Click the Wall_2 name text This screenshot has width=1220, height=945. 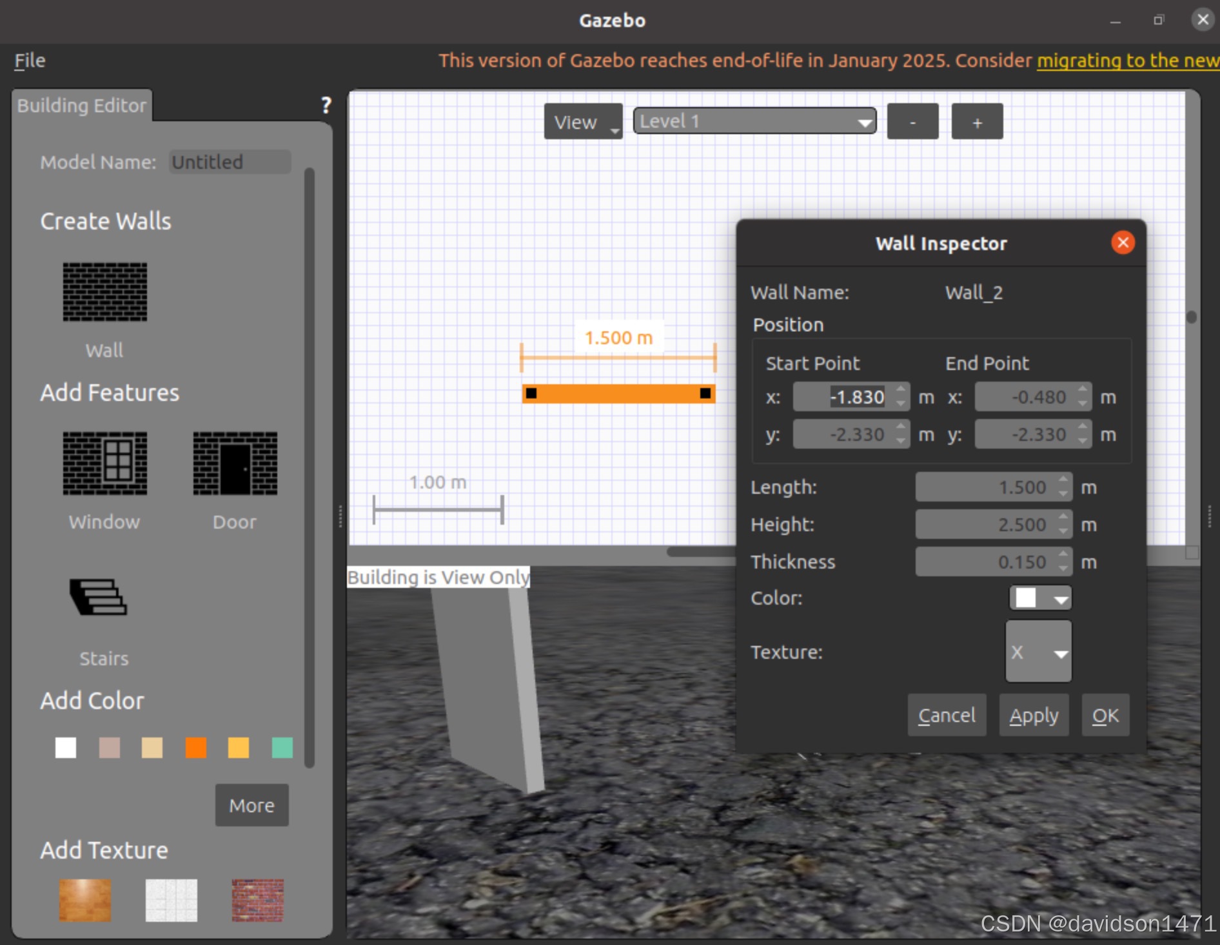pos(974,293)
